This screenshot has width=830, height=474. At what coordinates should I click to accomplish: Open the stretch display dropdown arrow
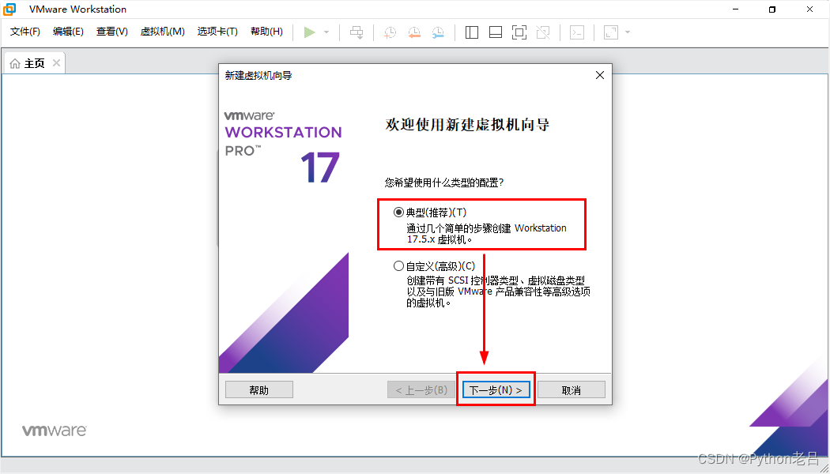tap(628, 32)
